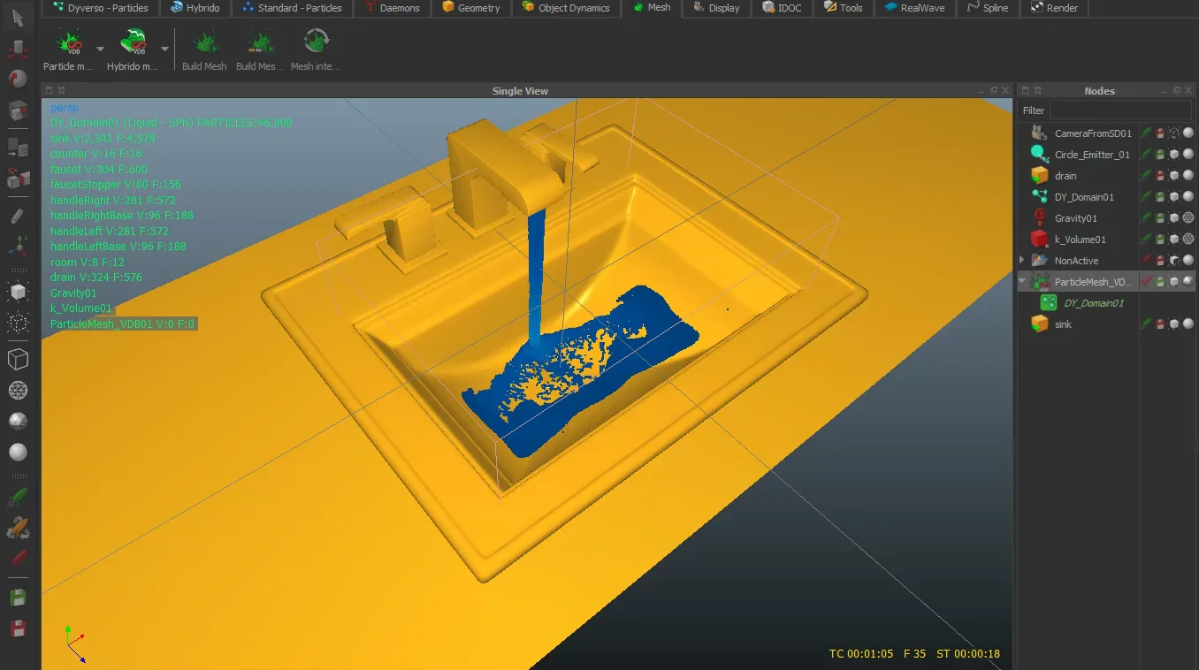Screen dimensions: 1199x670
Task: Click the Build Mesh sequence icon
Action: 259,42
